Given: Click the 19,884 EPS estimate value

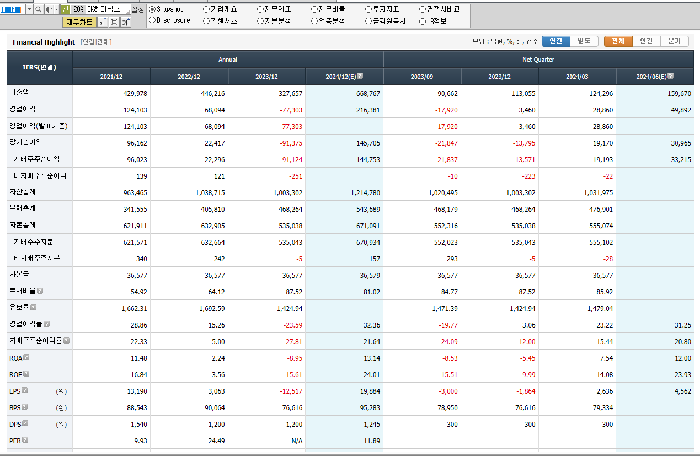Looking at the screenshot, I should click(x=370, y=391).
